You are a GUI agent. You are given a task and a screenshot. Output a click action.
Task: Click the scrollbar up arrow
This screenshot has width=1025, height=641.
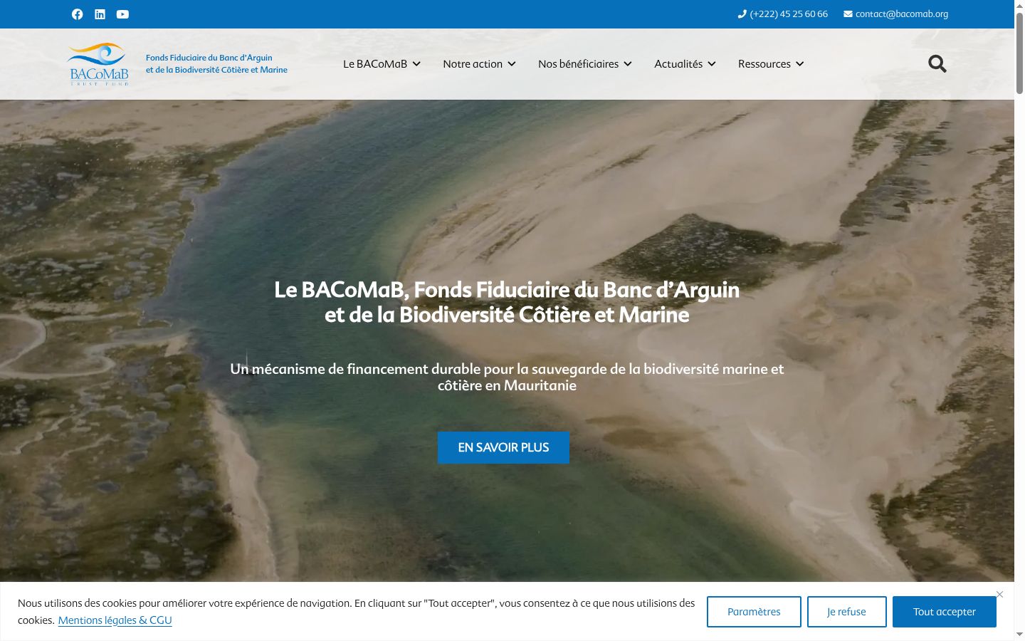1019,6
